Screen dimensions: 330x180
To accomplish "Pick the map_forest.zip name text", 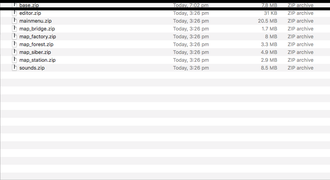I will [36, 44].
